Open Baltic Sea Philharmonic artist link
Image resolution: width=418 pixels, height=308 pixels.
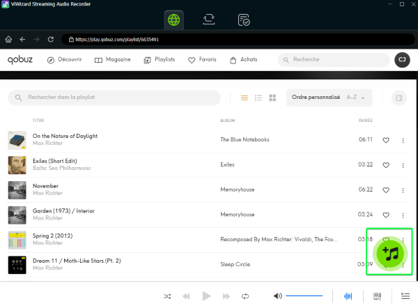tap(62, 168)
